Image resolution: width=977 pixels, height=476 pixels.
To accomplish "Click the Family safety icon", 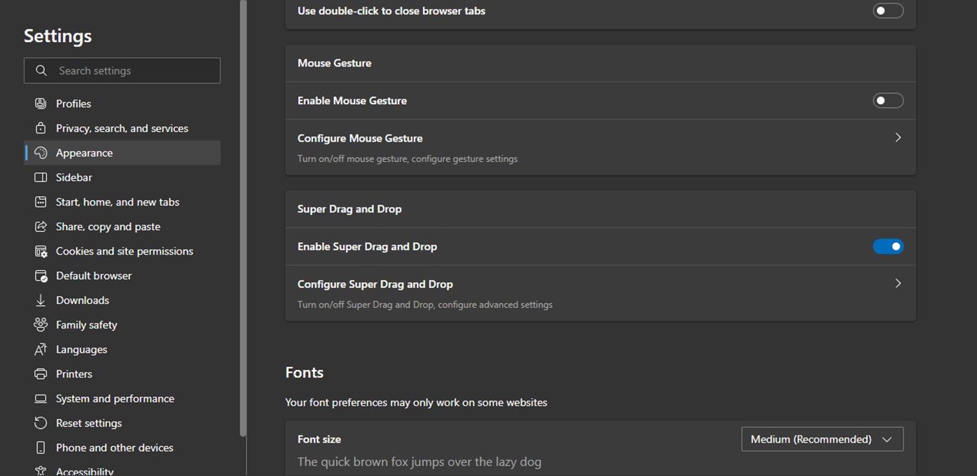I will pyautogui.click(x=40, y=325).
